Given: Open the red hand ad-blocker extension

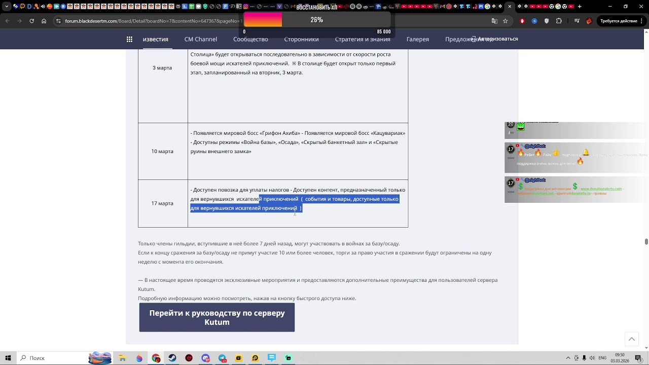Looking at the screenshot, I should tap(522, 21).
